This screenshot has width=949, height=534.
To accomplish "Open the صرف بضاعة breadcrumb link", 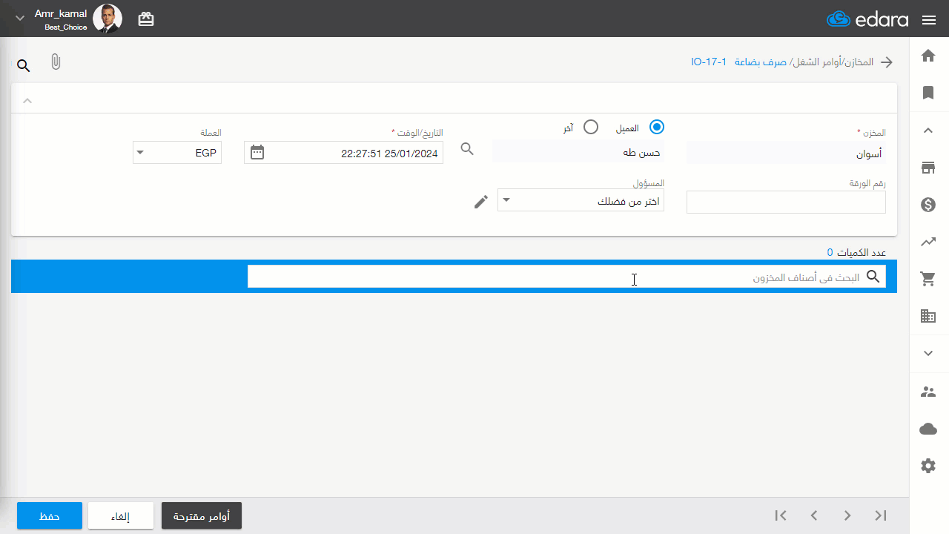I will [x=761, y=62].
